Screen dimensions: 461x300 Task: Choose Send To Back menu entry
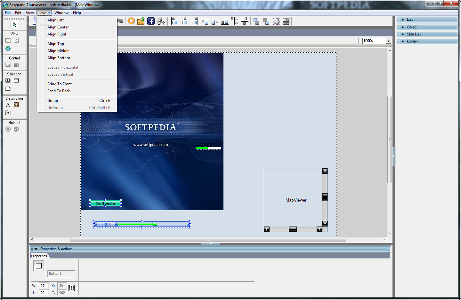(x=77, y=91)
